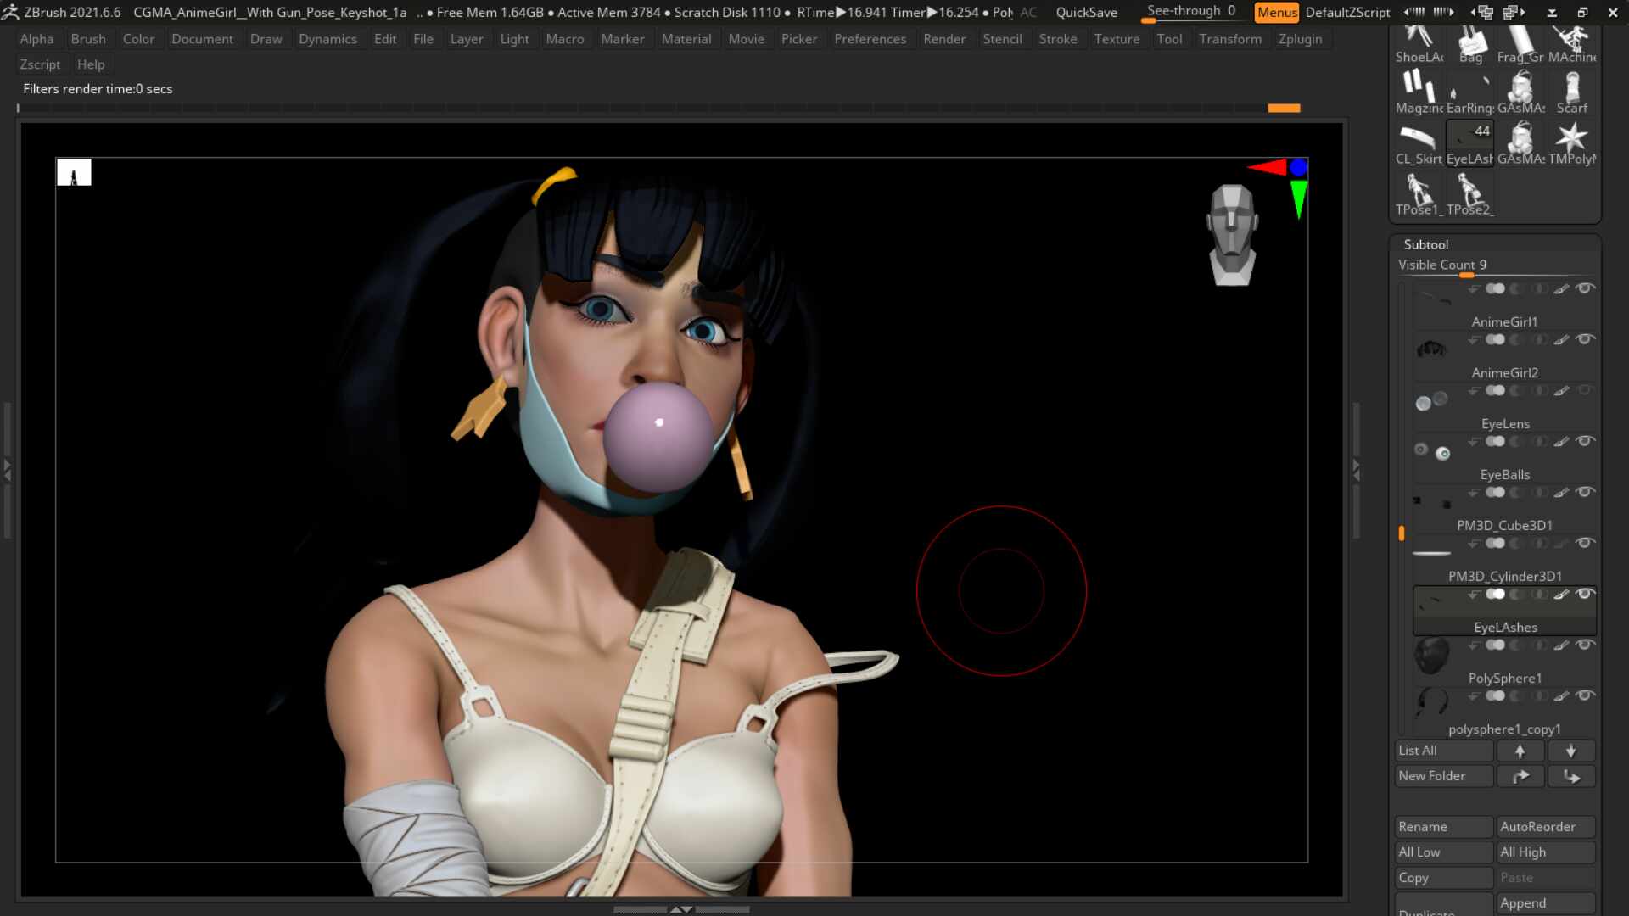Select the CL_Skirt tool thumbnail
Image resolution: width=1629 pixels, height=916 pixels.
1419,143
